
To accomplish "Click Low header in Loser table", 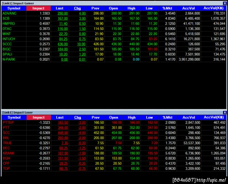I will click(x=150, y=118).
